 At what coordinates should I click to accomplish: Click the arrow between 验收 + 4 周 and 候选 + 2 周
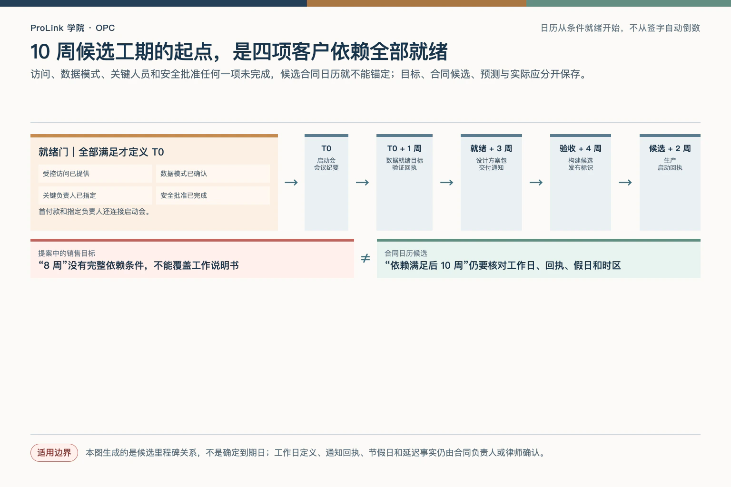point(625,183)
